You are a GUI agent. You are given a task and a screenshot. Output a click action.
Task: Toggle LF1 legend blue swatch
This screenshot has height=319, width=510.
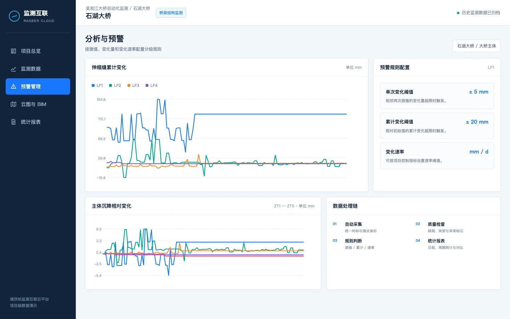tap(93, 85)
